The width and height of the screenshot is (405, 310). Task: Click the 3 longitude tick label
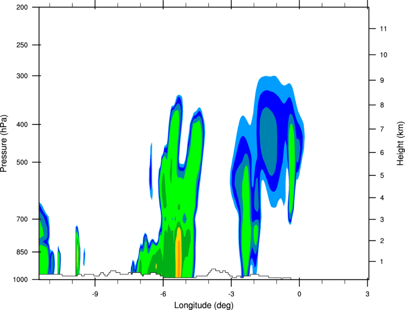point(367,294)
